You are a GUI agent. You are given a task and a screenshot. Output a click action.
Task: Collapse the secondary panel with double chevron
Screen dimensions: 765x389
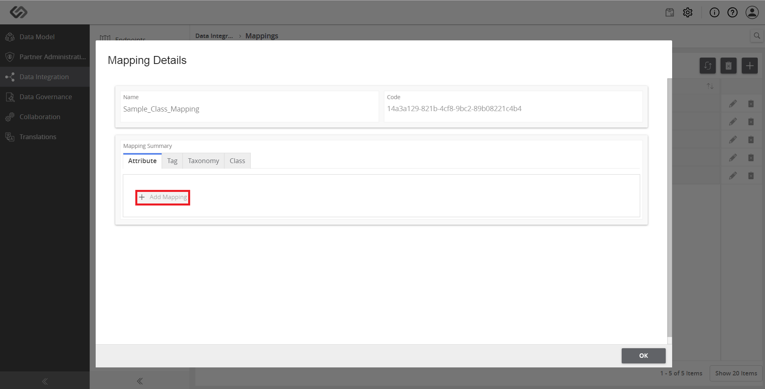pyautogui.click(x=140, y=381)
